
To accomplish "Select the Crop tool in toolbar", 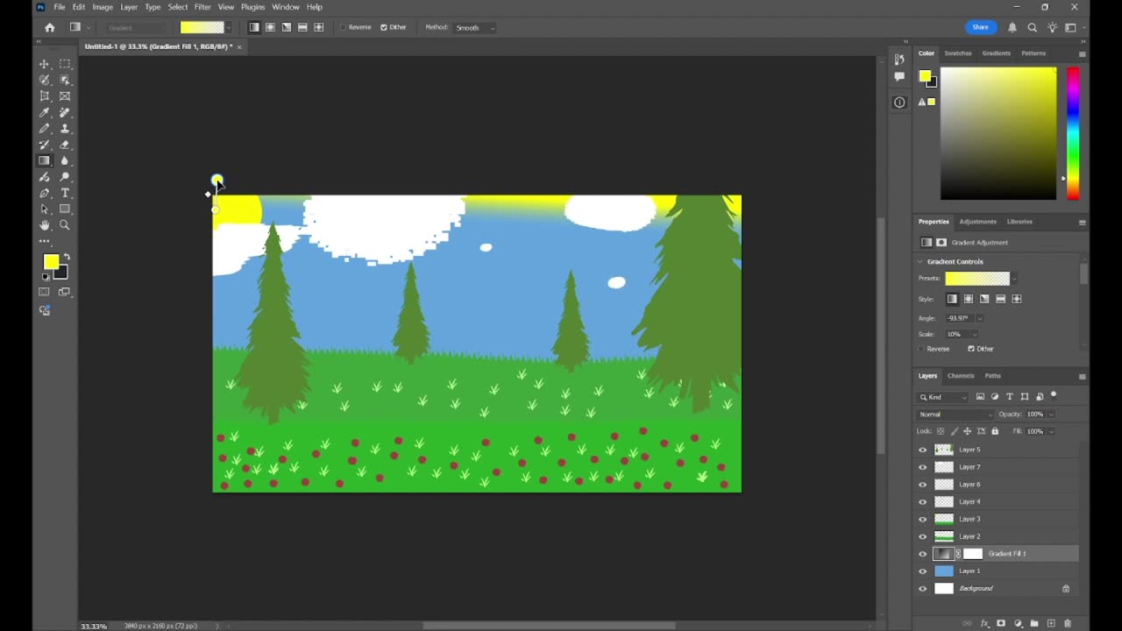I will (x=45, y=96).
